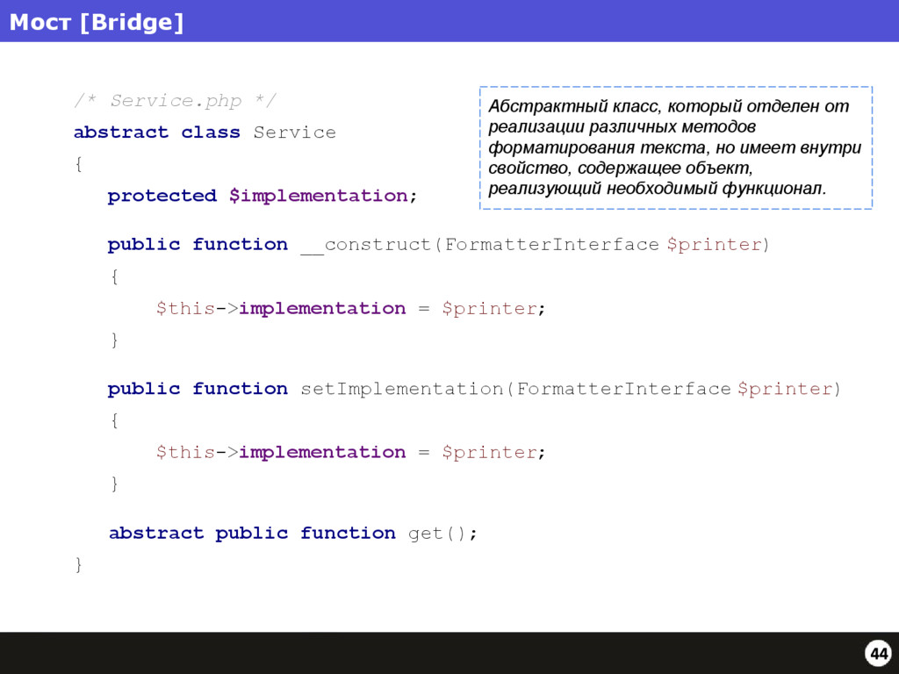
Task: Click the $printer parameter of setImplementation
Action: [x=785, y=389]
